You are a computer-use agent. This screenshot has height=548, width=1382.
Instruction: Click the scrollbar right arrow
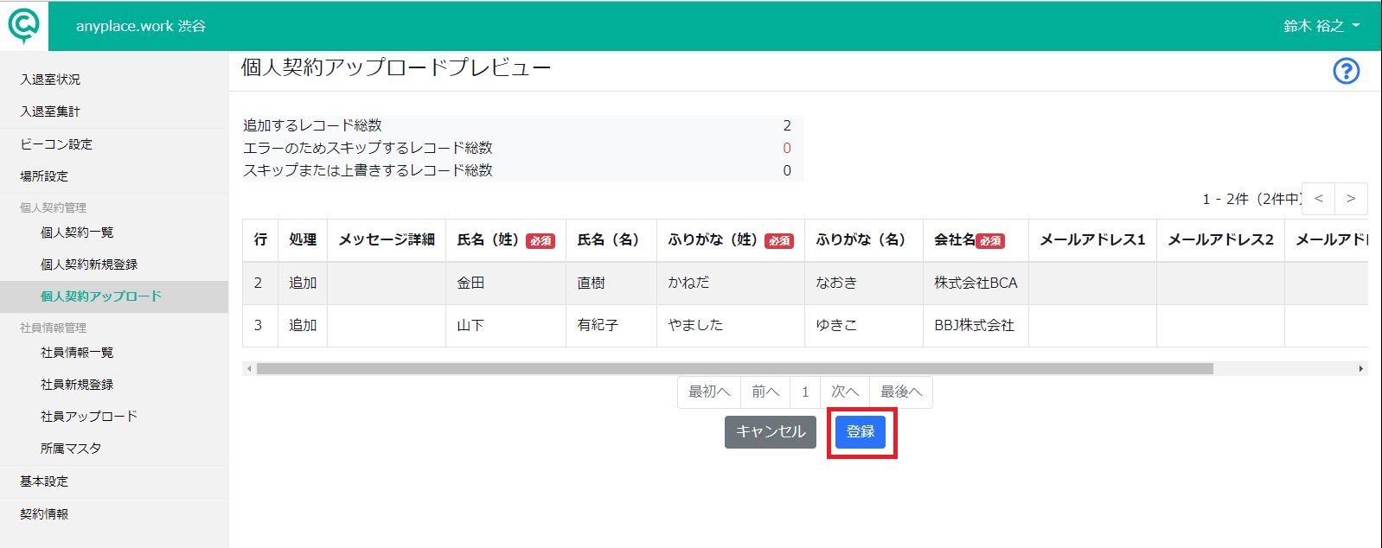click(x=1361, y=369)
